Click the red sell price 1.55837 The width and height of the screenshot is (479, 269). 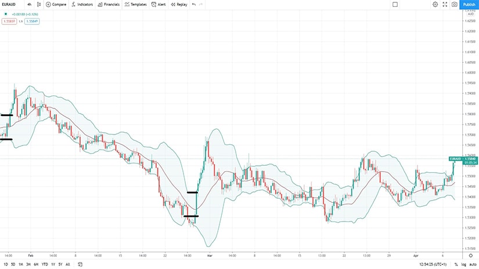(9, 21)
